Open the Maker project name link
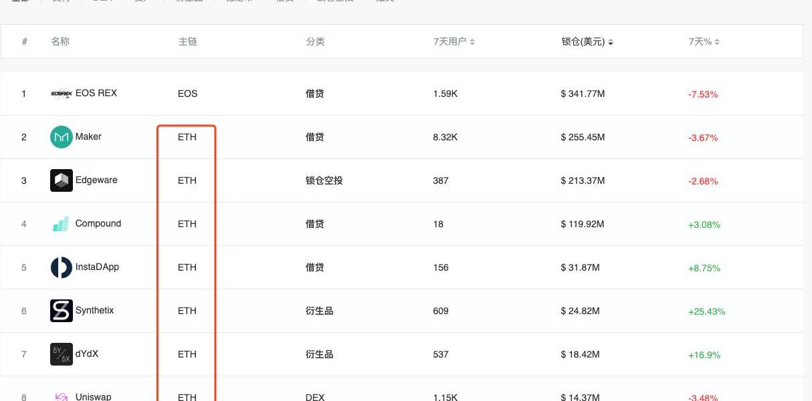Image resolution: width=812 pixels, height=401 pixels. click(x=88, y=137)
